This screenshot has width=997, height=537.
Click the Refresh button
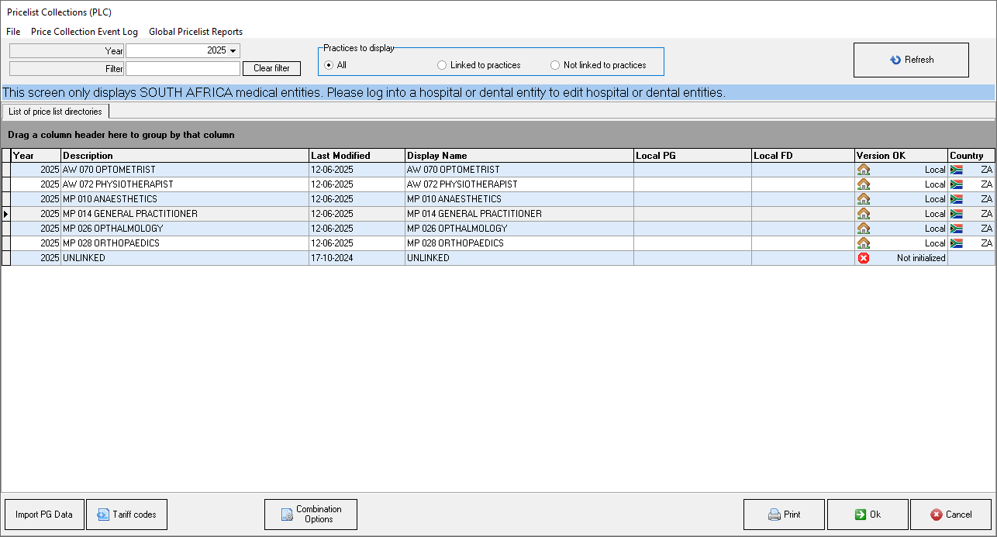[911, 60]
